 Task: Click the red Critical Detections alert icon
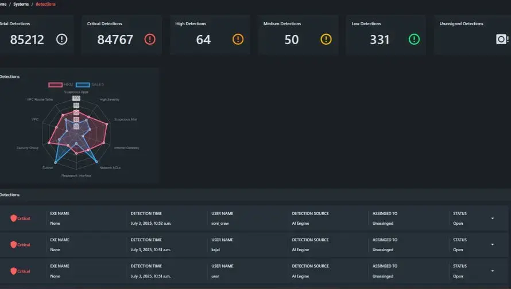[x=150, y=40]
